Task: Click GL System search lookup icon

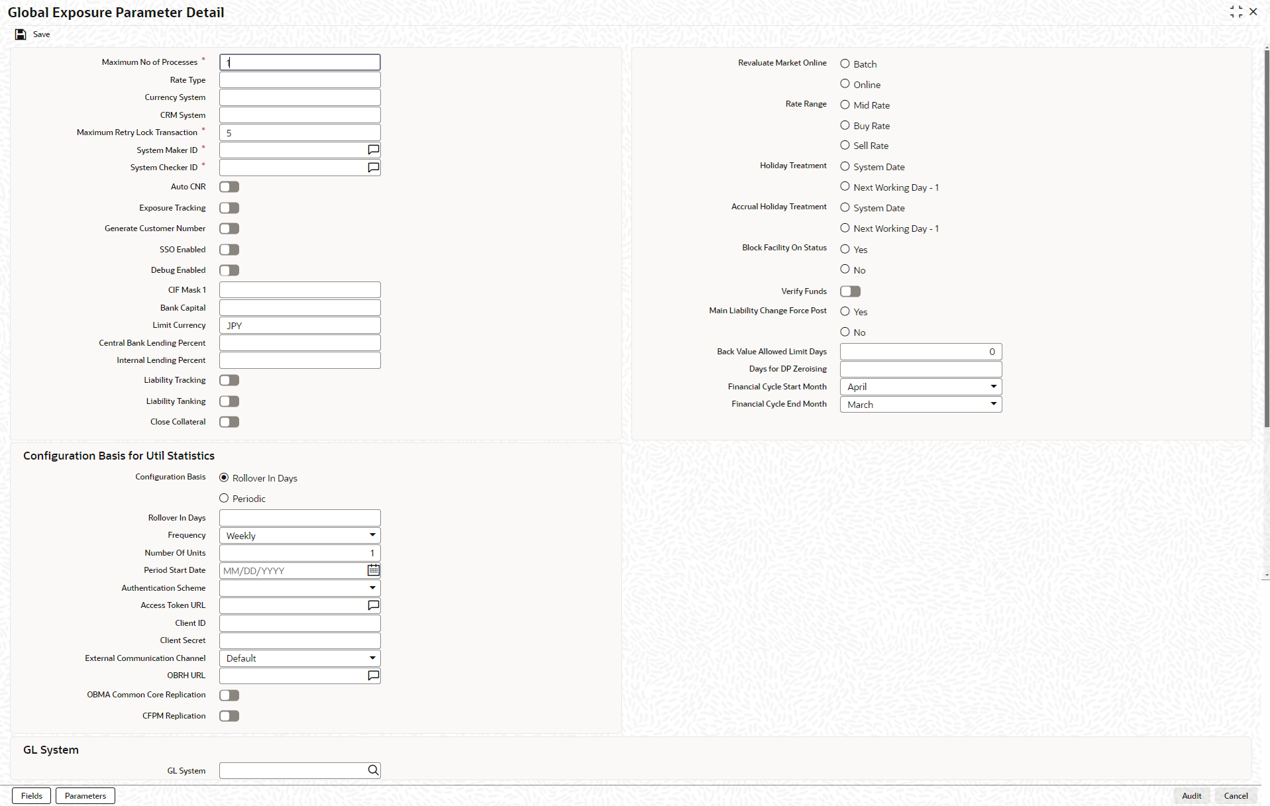Action: (374, 770)
